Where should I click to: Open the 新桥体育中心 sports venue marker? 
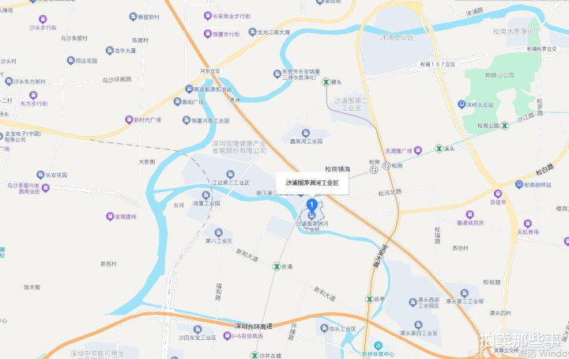tap(378, 346)
